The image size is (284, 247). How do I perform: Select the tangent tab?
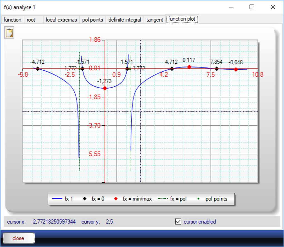click(155, 19)
